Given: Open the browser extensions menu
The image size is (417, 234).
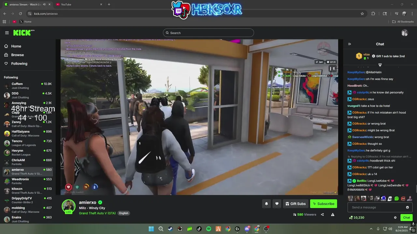Looking at the screenshot, I should click(x=373, y=14).
